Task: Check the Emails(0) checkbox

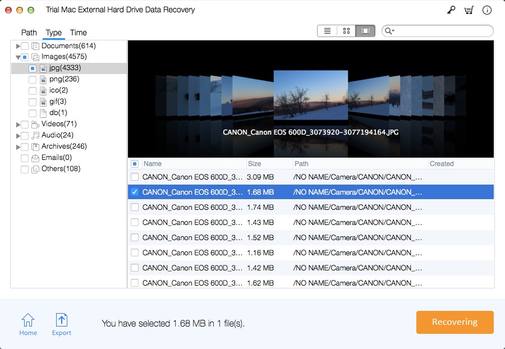Action: tap(25, 158)
